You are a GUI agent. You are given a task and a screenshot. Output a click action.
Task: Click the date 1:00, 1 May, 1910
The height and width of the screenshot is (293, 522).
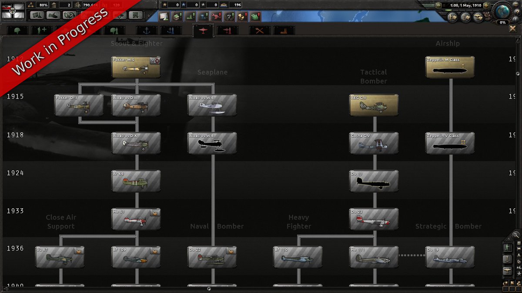point(467,5)
